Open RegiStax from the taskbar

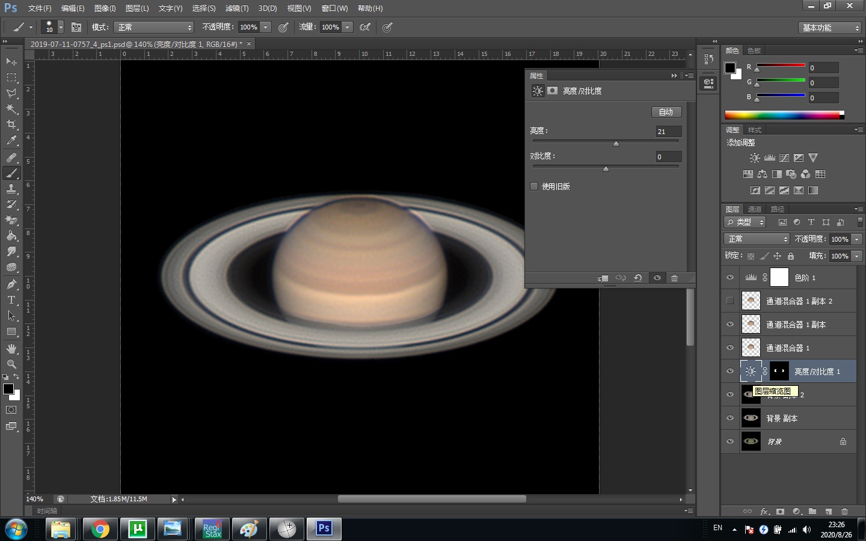click(212, 529)
